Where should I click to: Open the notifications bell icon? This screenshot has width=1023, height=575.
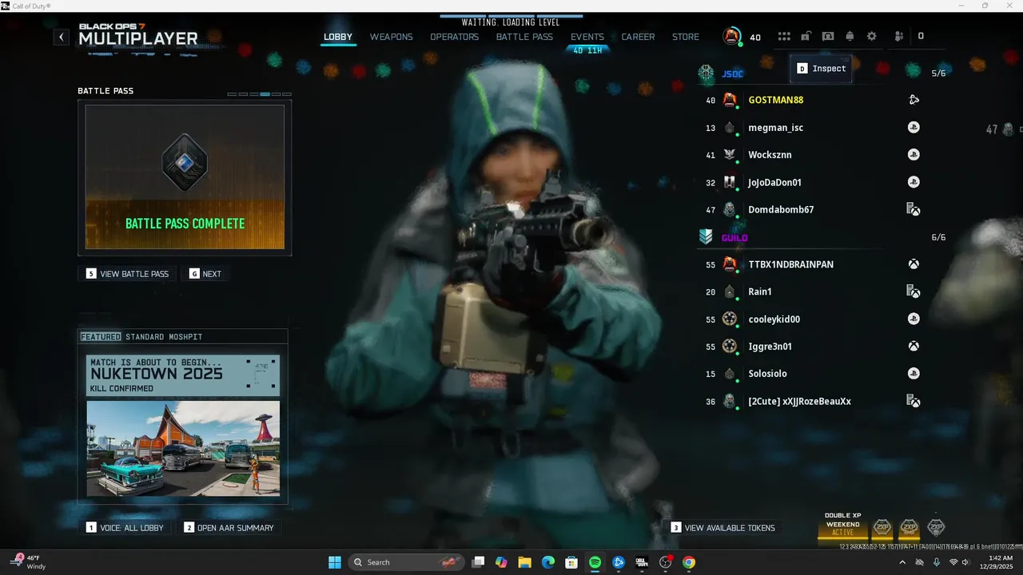tap(850, 37)
